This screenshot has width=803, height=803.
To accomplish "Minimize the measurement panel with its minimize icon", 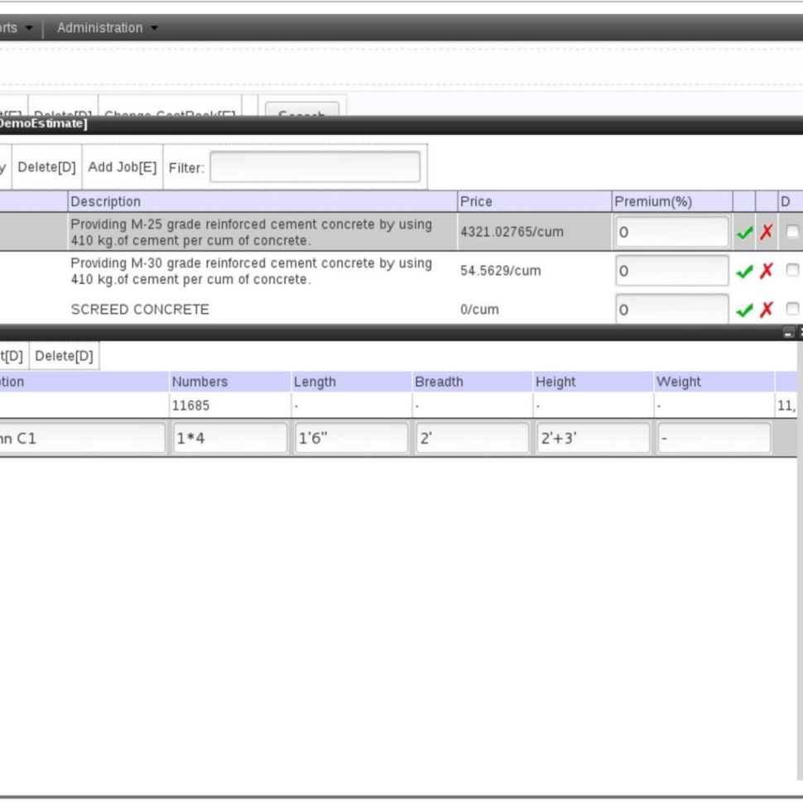I will (788, 333).
